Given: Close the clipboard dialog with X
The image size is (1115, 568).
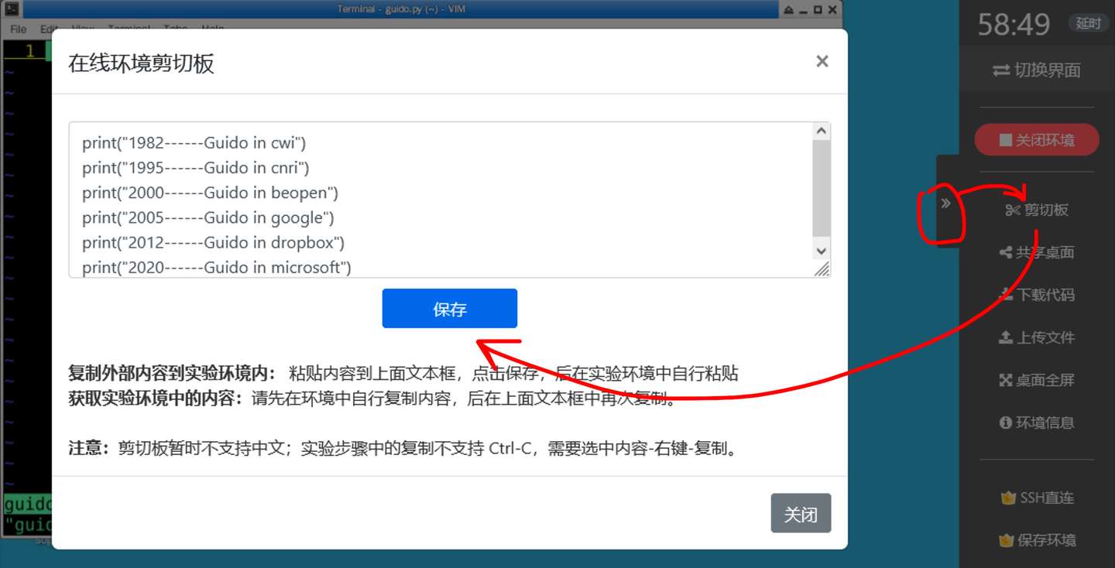Looking at the screenshot, I should click(822, 62).
